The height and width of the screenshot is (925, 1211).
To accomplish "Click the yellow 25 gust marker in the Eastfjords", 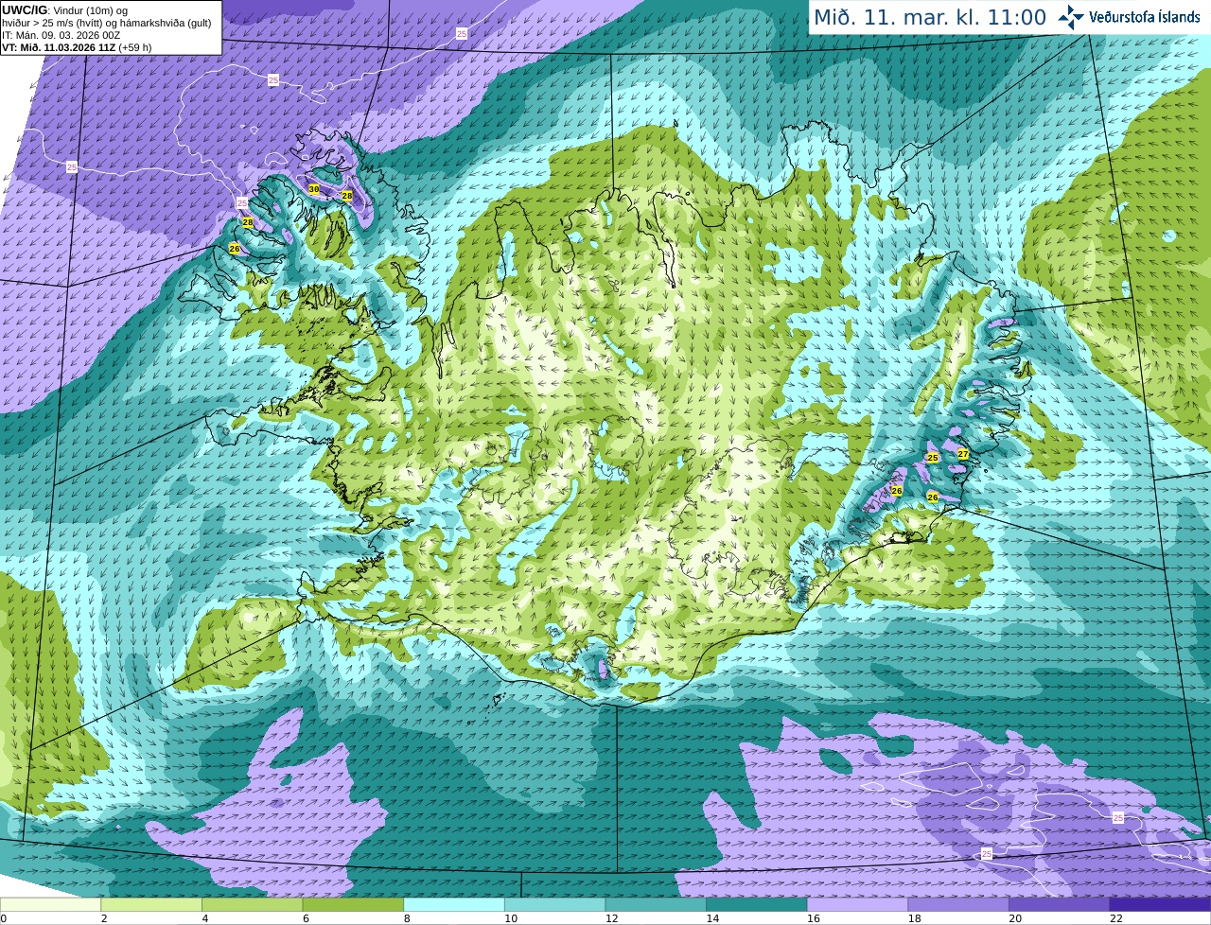I will [x=933, y=458].
